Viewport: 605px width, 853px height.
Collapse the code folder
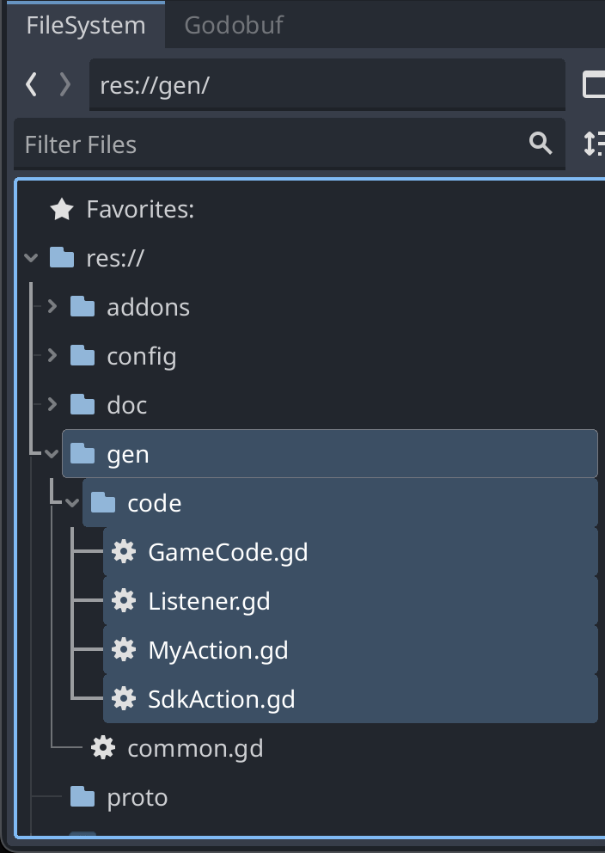click(72, 502)
